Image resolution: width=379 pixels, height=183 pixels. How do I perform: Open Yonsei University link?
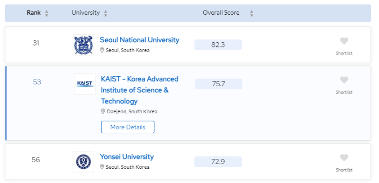point(126,156)
